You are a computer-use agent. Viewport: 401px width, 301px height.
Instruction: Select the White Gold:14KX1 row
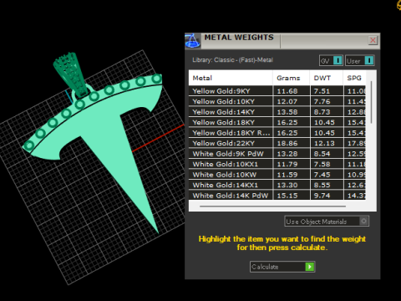(x=277, y=185)
